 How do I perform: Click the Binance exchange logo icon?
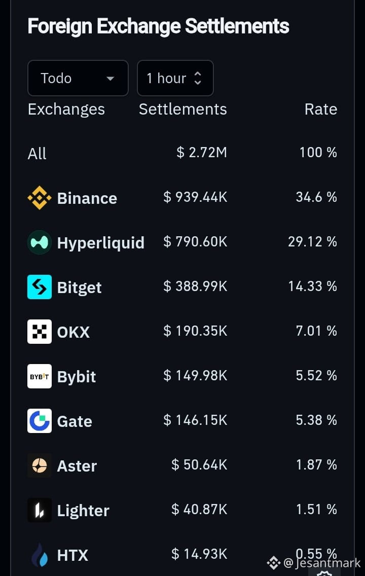(x=40, y=198)
